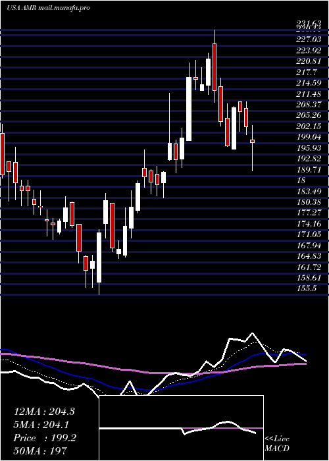The image size is (329, 461).
Task: Select the 214.59 price axis label
Action: tap(309, 83)
